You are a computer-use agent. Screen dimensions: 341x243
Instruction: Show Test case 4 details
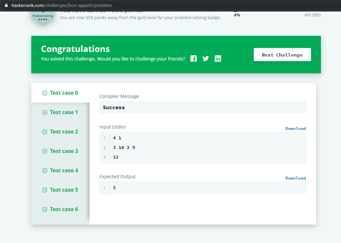point(60,170)
